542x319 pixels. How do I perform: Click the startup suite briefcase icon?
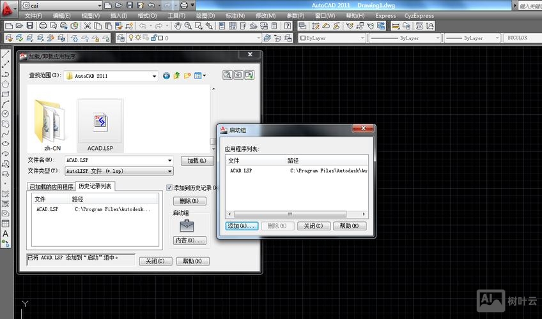pos(187,226)
